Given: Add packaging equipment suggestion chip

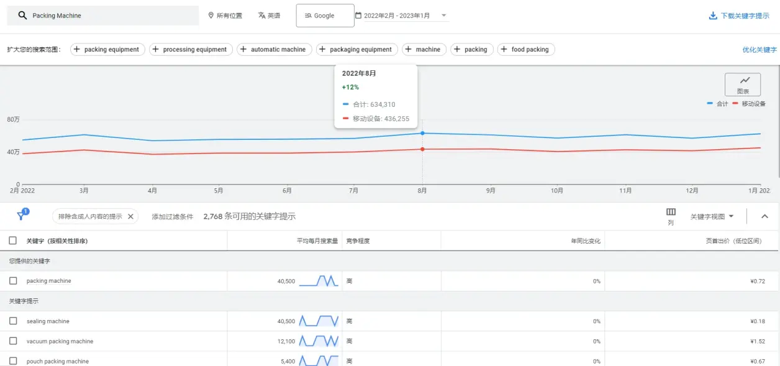Looking at the screenshot, I should (357, 50).
